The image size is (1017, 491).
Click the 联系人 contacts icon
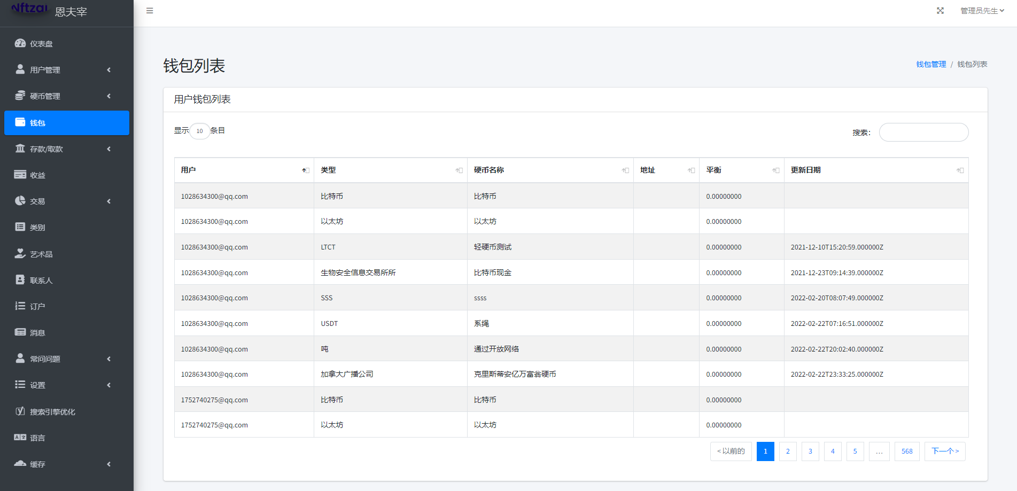tap(20, 280)
